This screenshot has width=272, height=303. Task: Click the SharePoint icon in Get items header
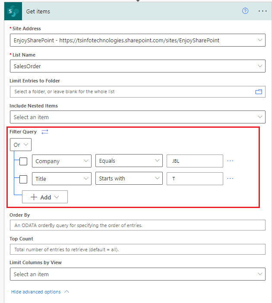point(13,11)
